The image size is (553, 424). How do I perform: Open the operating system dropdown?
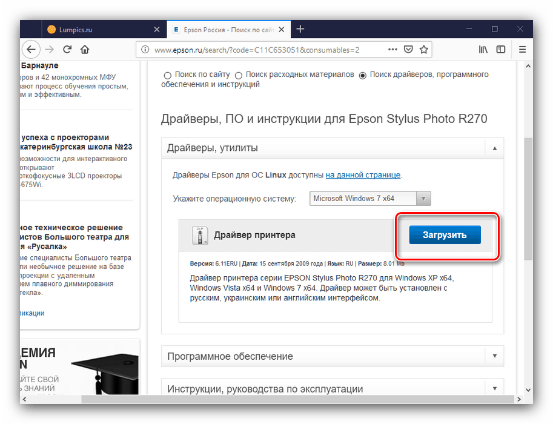pyautogui.click(x=423, y=198)
